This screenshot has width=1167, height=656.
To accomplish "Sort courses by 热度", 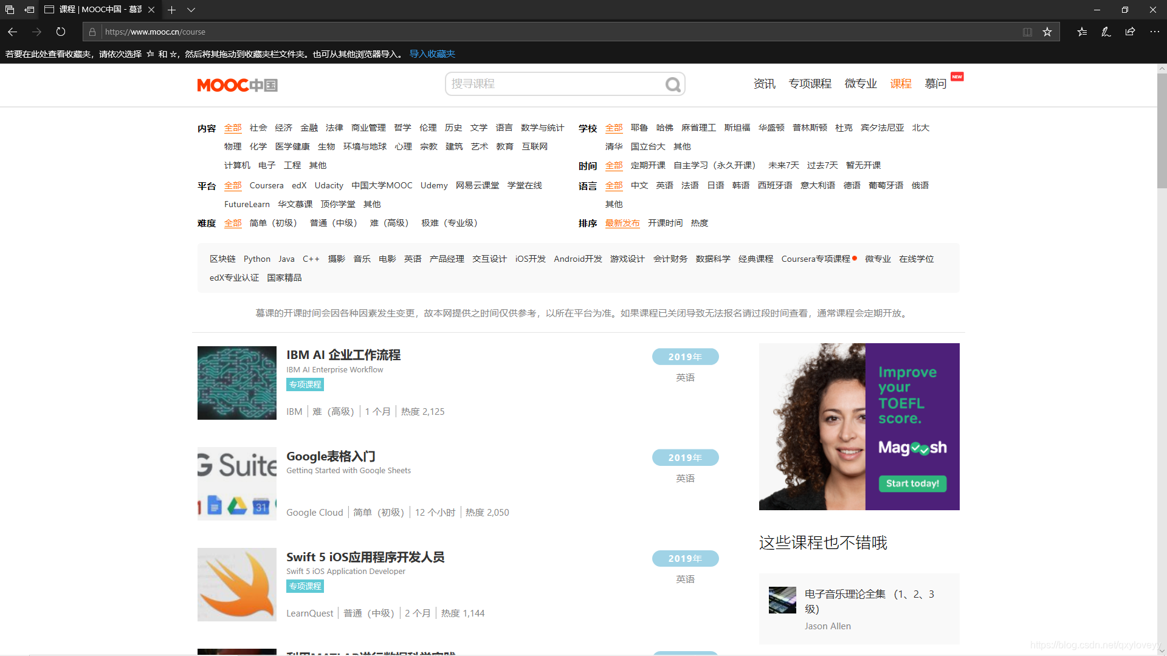I will (x=699, y=223).
